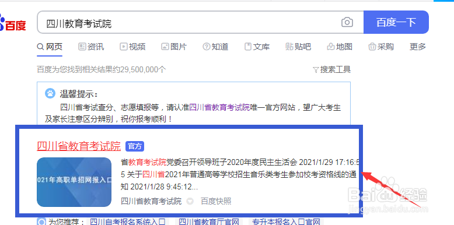Open the 采购 tab
Image resolution: width=454 pixels, height=225 pixels.
tap(381, 47)
